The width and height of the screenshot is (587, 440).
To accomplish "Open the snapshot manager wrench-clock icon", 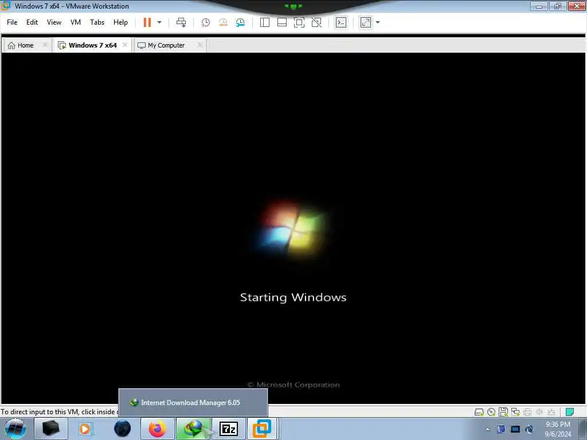I will pyautogui.click(x=240, y=22).
